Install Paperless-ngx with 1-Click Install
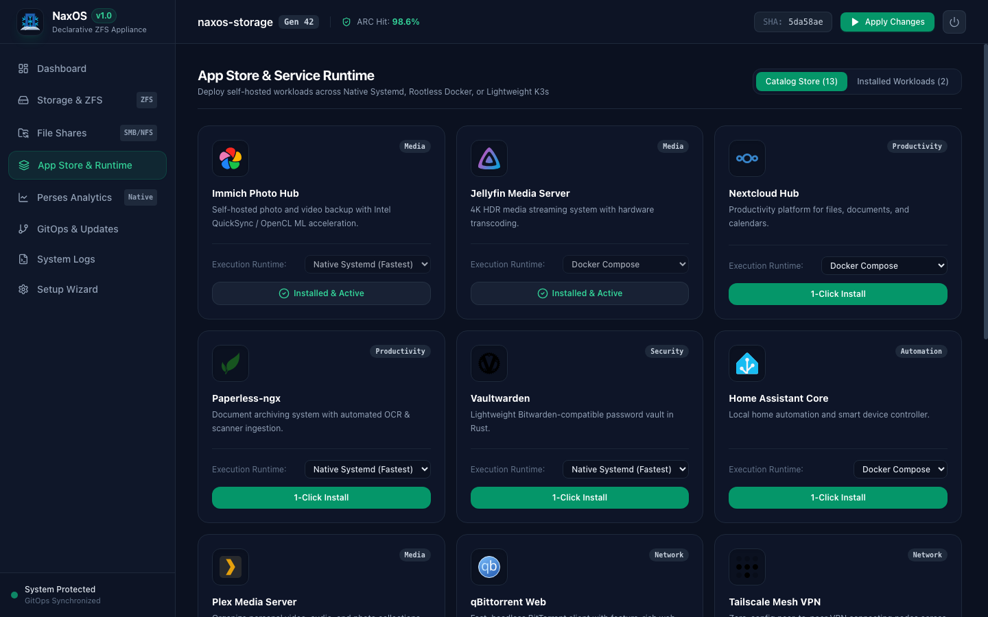 point(321,498)
